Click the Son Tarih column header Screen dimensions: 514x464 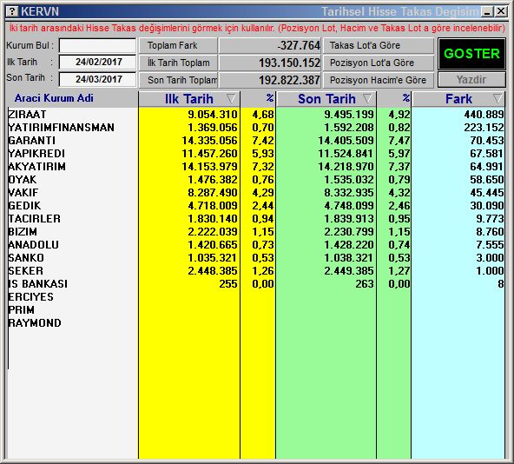point(326,99)
